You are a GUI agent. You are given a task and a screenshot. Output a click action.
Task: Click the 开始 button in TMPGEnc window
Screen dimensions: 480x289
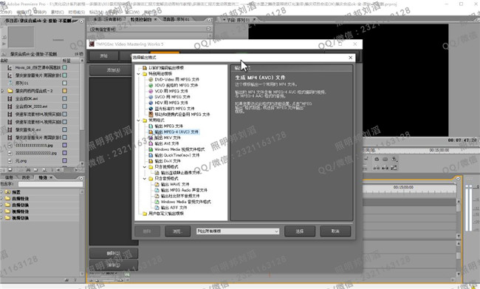pos(104,55)
